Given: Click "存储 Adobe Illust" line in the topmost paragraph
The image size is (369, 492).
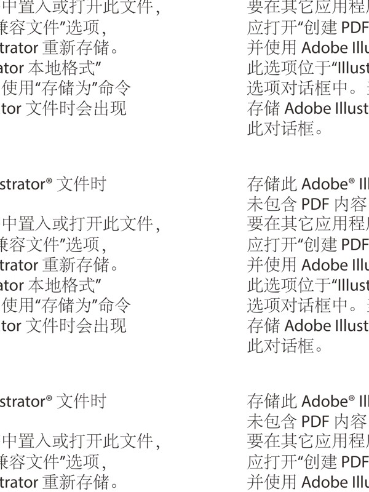Looking at the screenshot, I should tap(308, 108).
